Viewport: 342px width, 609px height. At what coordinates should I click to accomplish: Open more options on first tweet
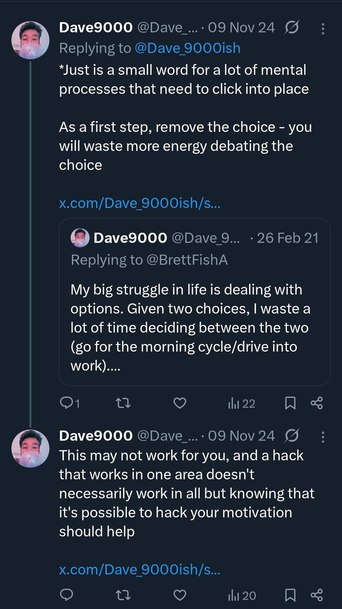coord(323,29)
